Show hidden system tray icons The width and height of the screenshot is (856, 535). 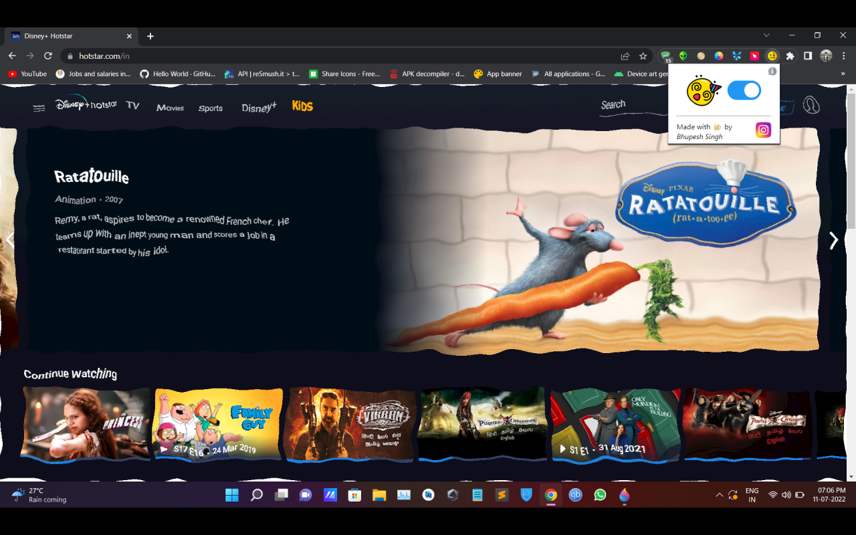point(719,496)
